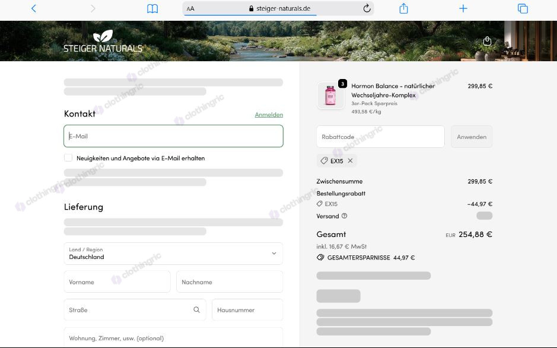
Task: Enable Neuigkeiten und Angebote newsletter checkbox
Action: pos(68,158)
